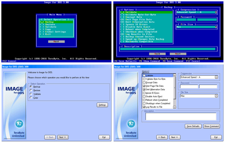
Task: Select the Backup radio button in GUI welcome
Action: [x=31, y=87]
